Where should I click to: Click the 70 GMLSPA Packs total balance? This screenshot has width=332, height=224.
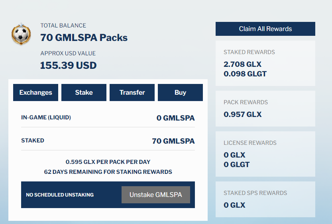pos(84,38)
